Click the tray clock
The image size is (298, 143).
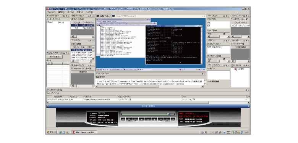246,132
